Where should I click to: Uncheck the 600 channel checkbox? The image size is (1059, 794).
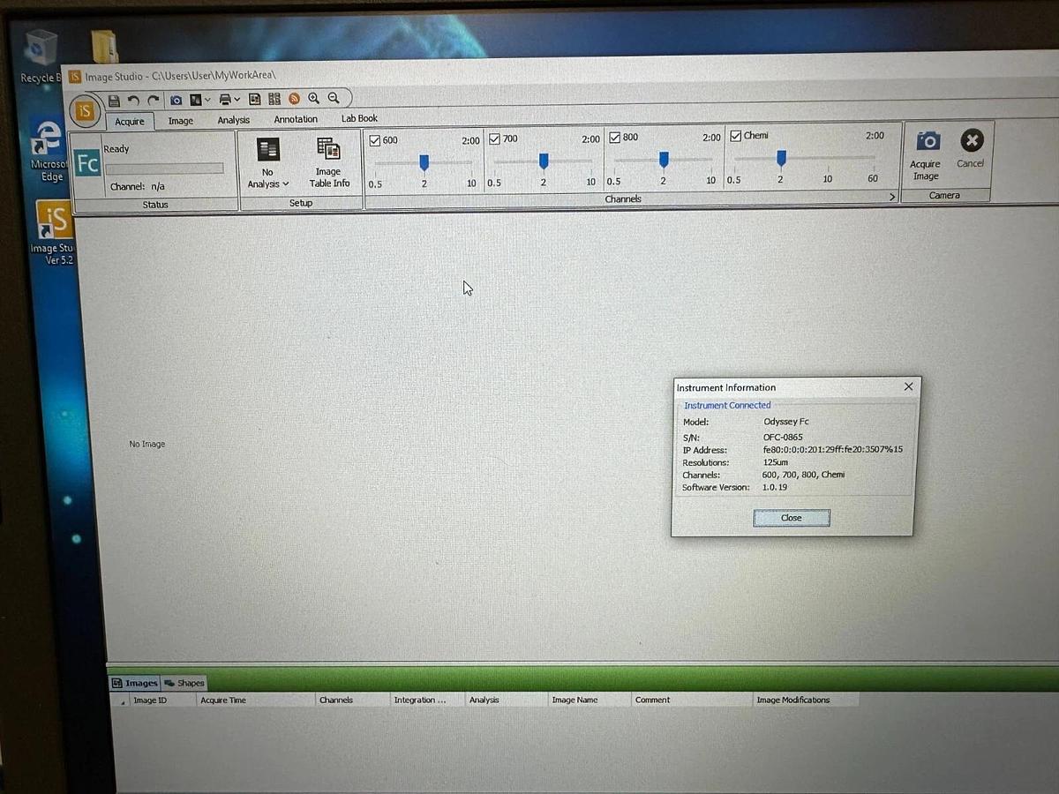coord(375,139)
